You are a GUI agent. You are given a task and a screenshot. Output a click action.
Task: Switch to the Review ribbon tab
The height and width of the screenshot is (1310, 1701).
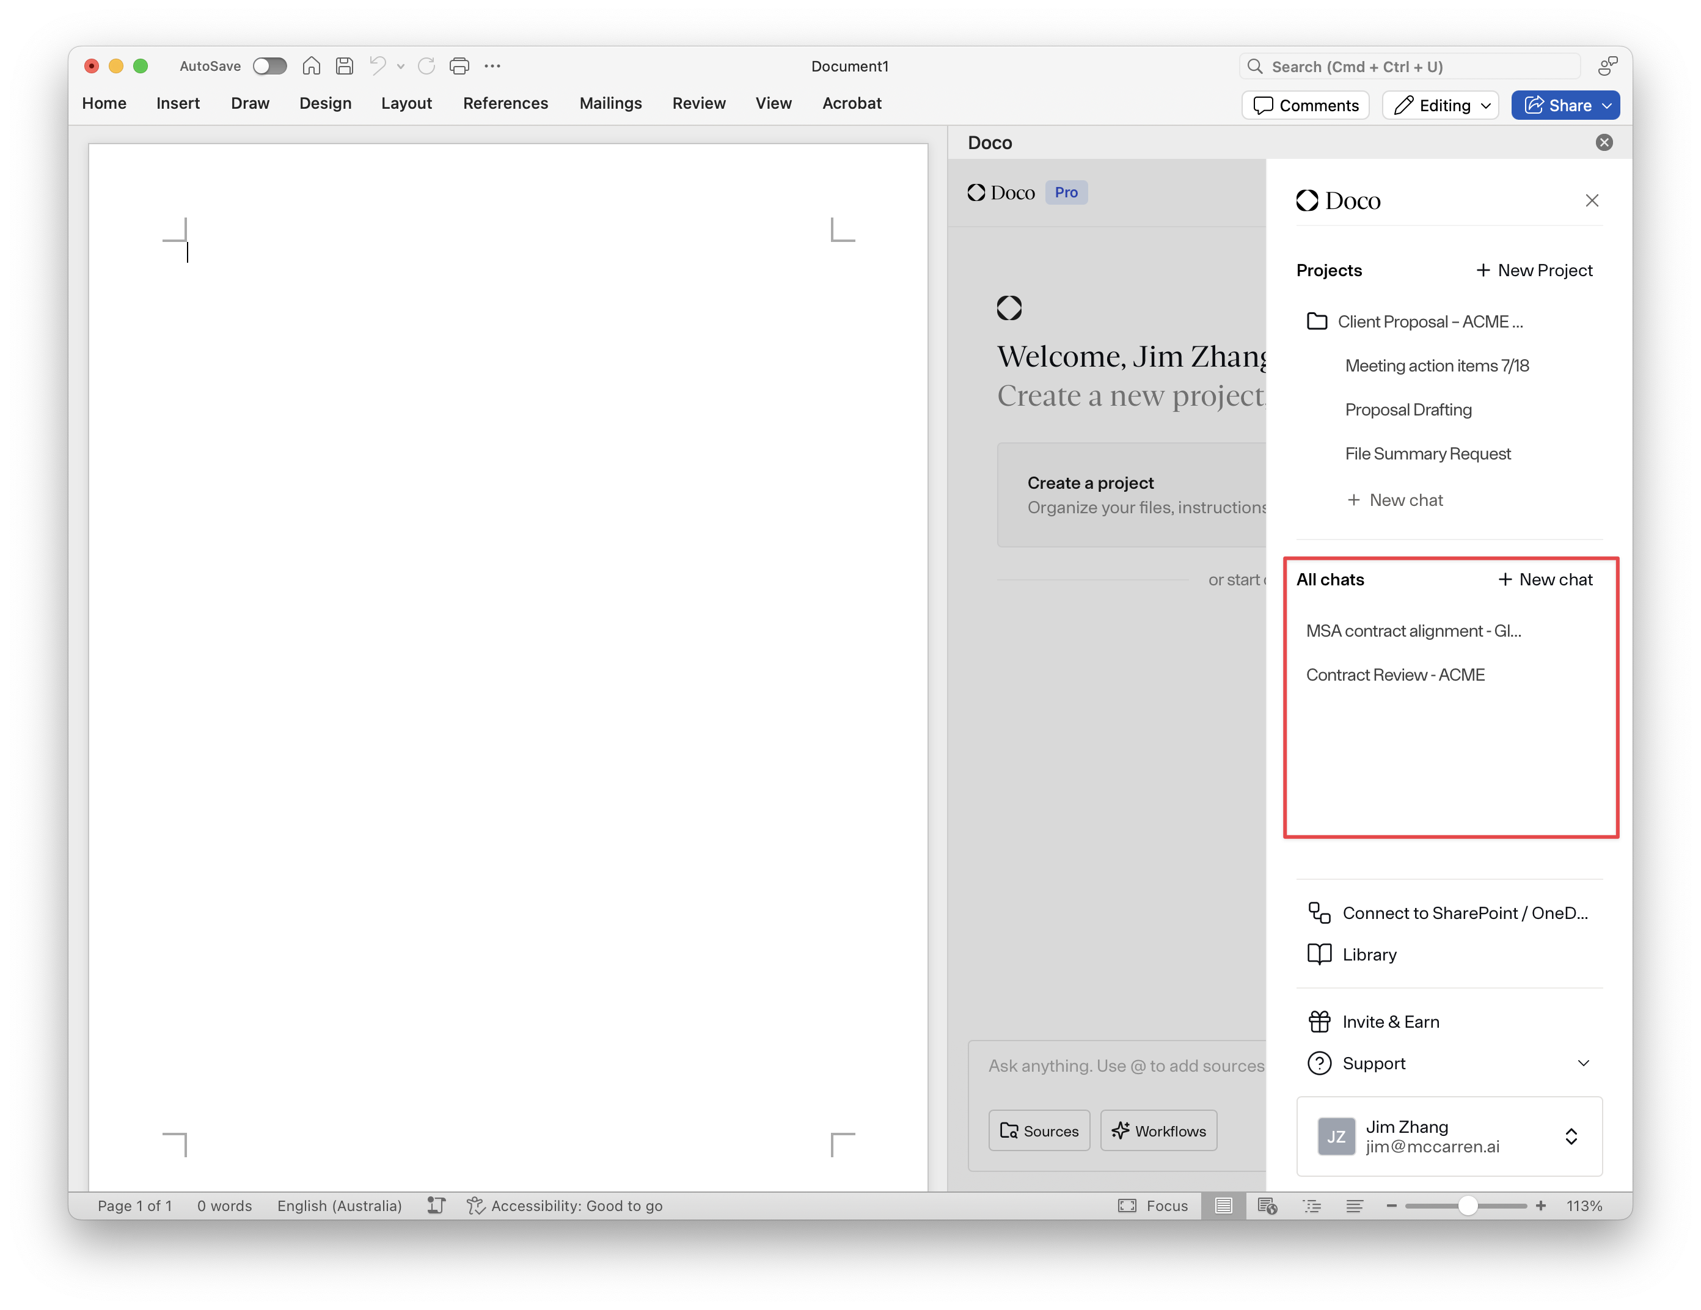[x=698, y=103]
